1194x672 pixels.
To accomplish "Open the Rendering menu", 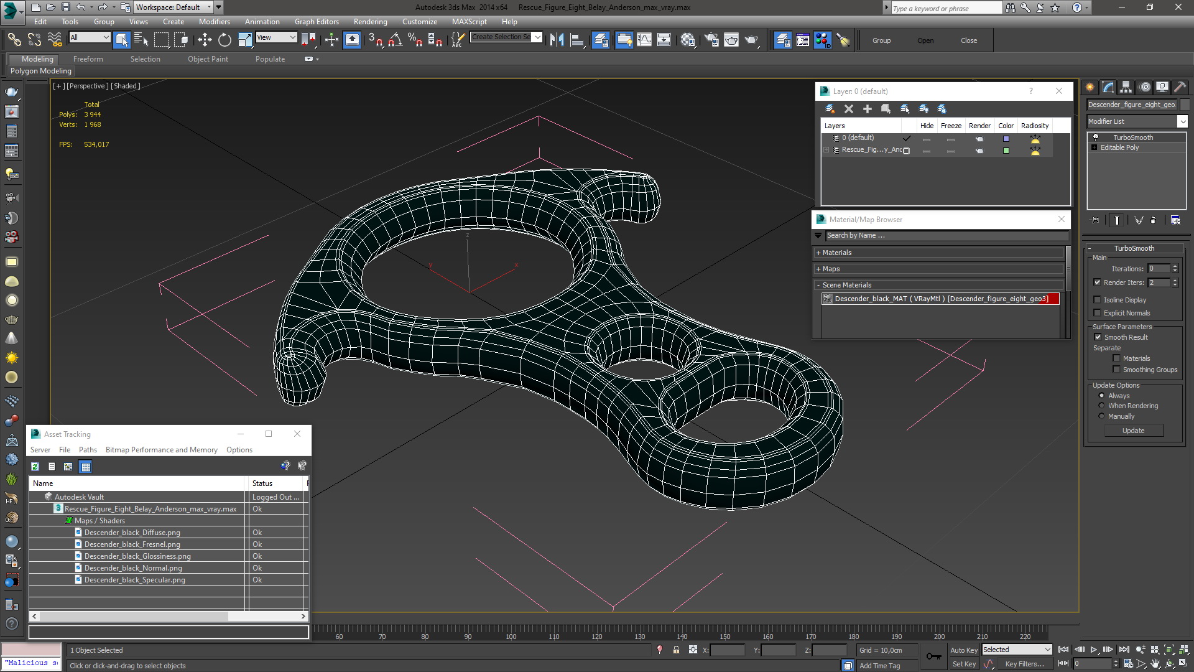I will click(x=370, y=22).
